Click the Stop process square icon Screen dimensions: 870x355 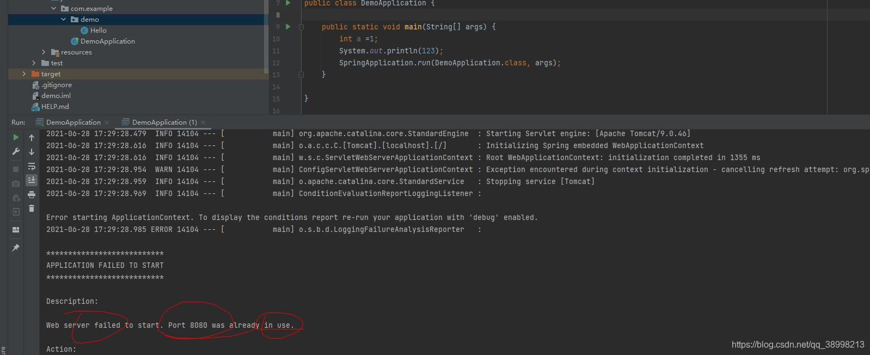coord(16,169)
